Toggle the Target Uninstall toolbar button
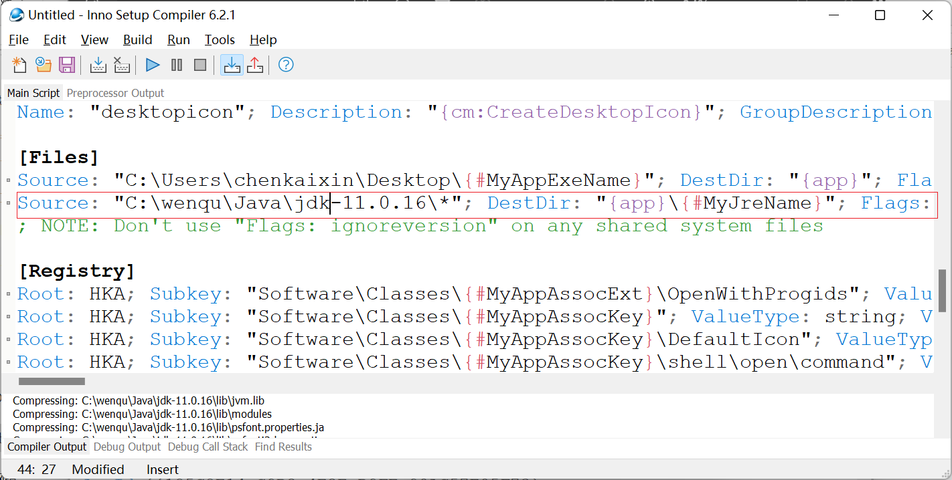 click(x=255, y=65)
